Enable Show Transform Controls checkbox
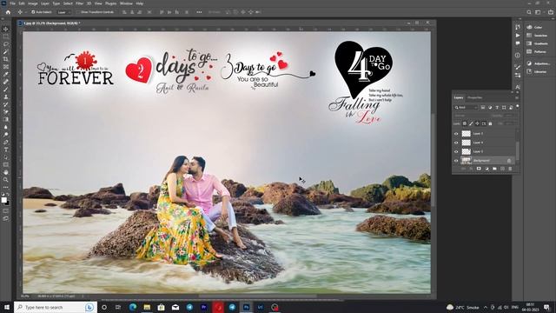 (79, 12)
